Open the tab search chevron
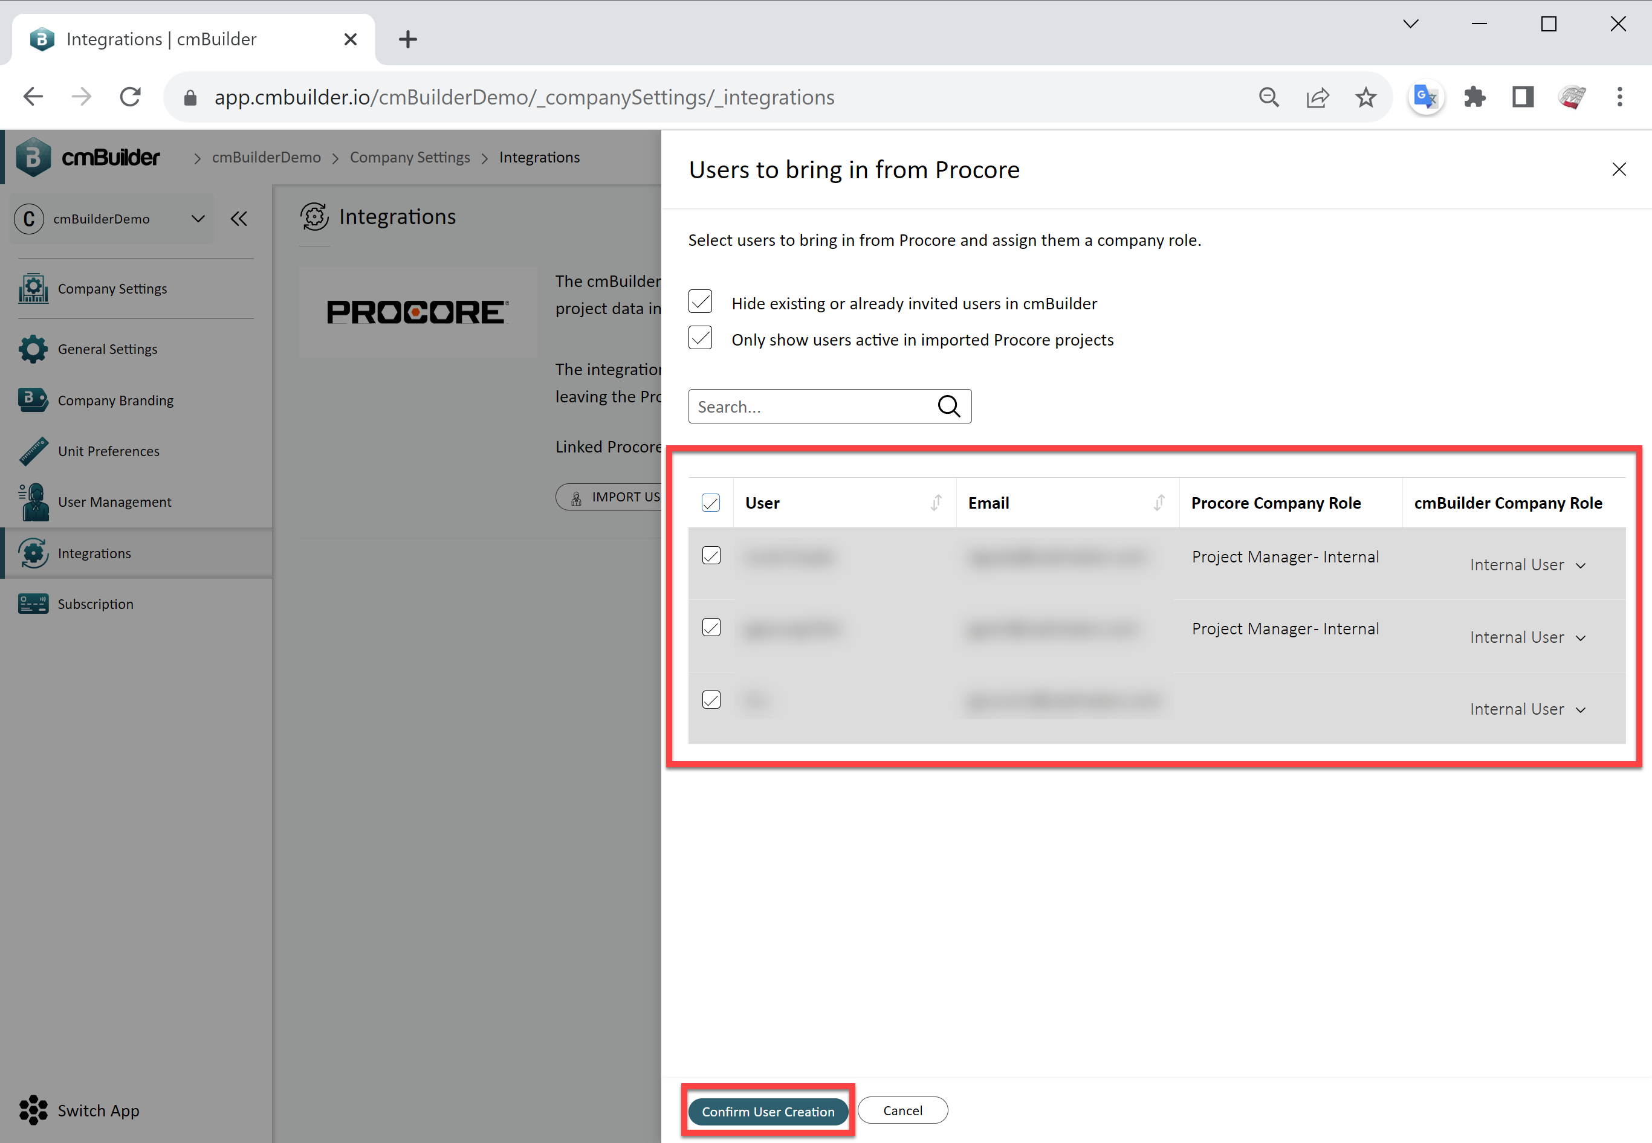 coord(1411,24)
